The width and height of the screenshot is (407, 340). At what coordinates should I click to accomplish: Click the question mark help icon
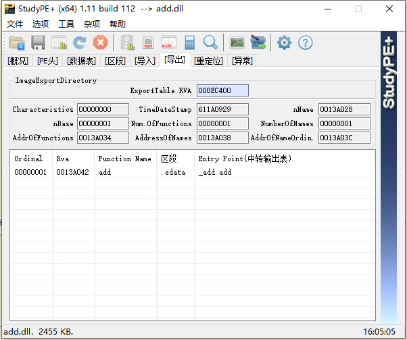click(x=306, y=42)
